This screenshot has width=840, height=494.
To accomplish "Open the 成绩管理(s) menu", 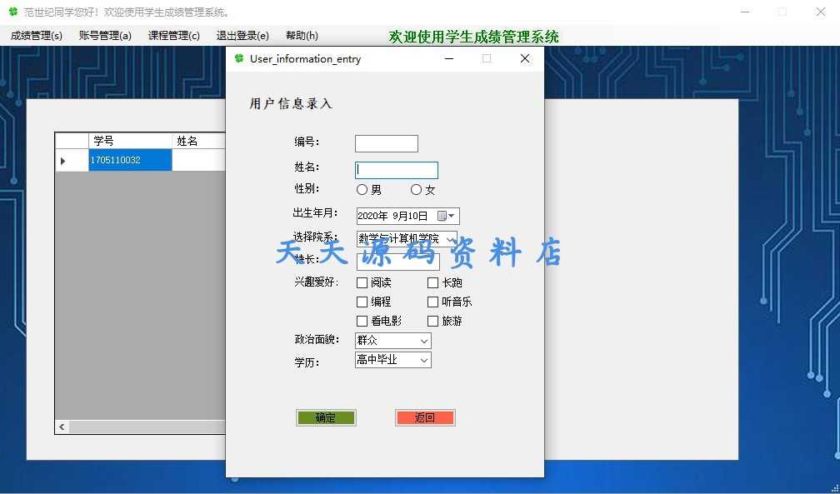I will pyautogui.click(x=37, y=36).
